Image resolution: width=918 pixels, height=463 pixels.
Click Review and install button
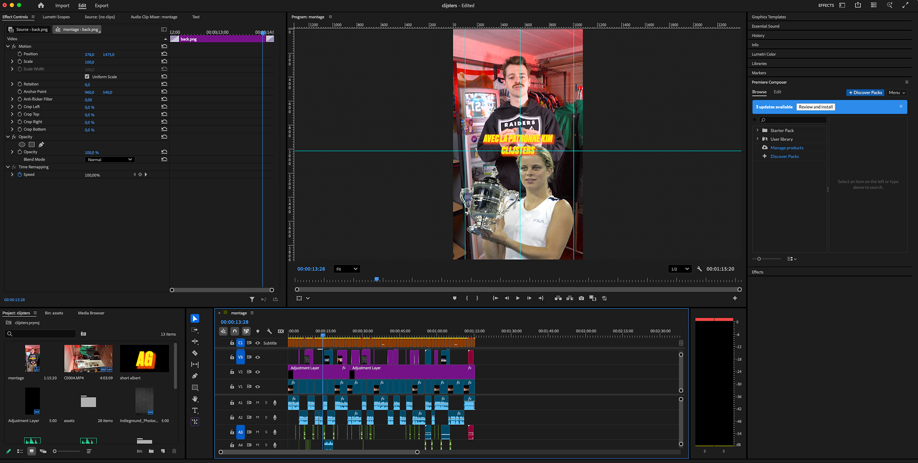click(816, 107)
